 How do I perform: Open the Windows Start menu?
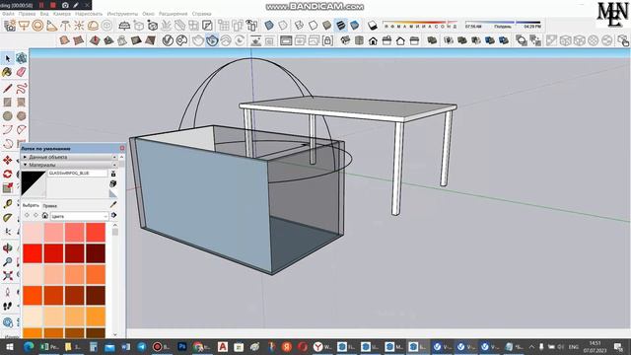(9, 346)
